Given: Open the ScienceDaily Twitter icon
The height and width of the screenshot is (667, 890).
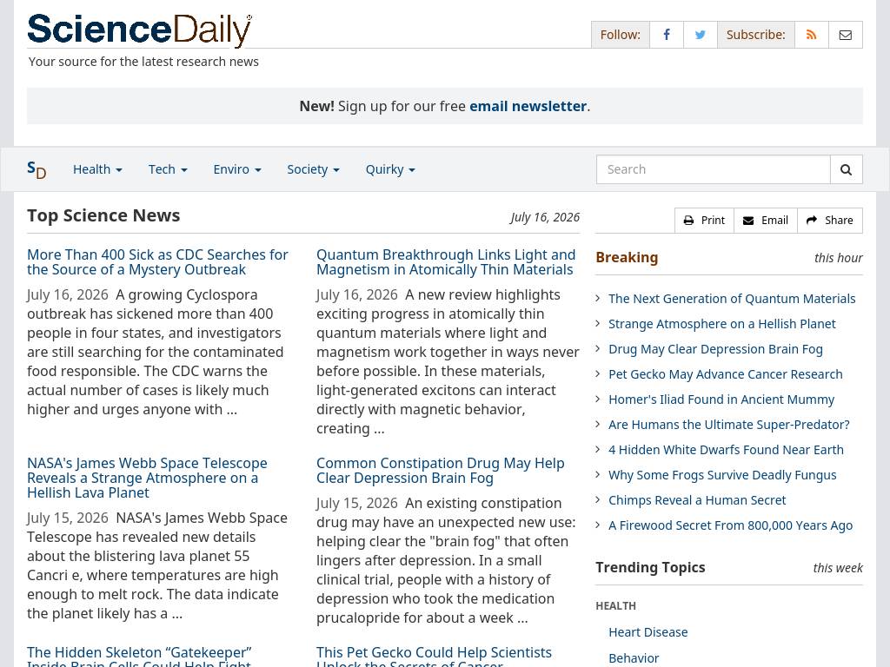Looking at the screenshot, I should (701, 35).
